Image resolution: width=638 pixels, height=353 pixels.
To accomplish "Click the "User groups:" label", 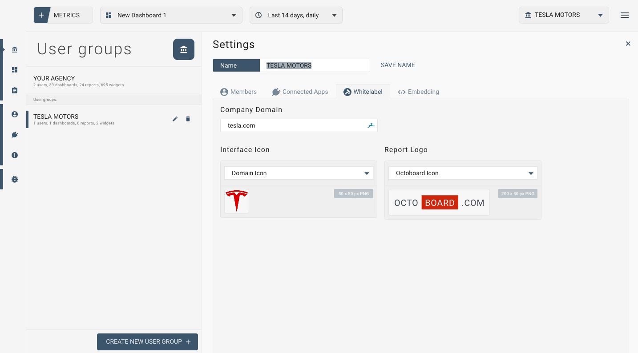I will pyautogui.click(x=45, y=100).
